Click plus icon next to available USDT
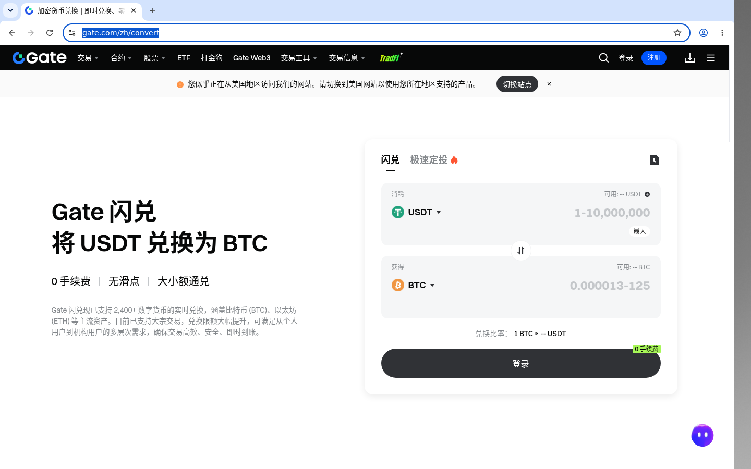Screen dimensions: 751x469 pos(647,194)
